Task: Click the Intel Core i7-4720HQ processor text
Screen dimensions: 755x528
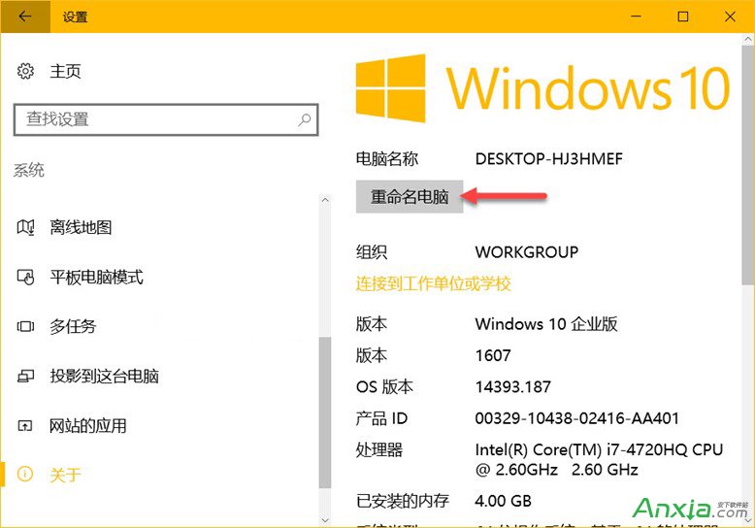Action: (599, 459)
